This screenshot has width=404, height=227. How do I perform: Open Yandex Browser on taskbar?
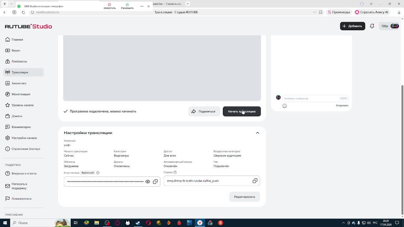tap(200, 223)
